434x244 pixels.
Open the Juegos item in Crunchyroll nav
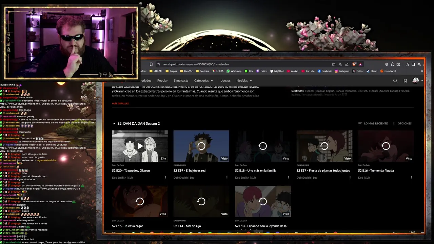226,81
